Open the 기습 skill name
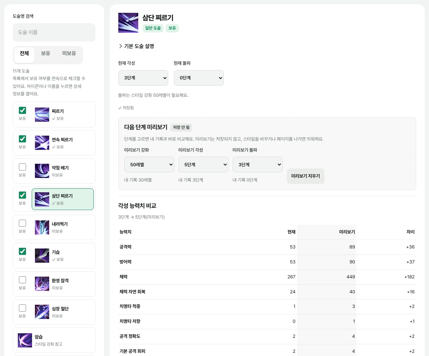Screen dimensions: 429x356 coord(56,252)
